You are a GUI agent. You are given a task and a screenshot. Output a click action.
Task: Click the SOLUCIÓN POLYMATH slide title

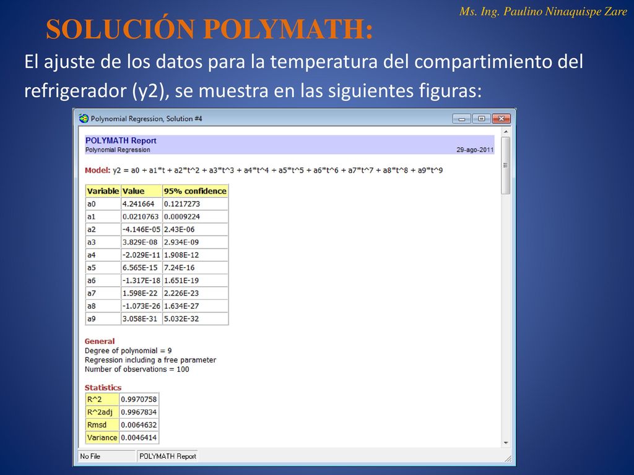coord(209,29)
